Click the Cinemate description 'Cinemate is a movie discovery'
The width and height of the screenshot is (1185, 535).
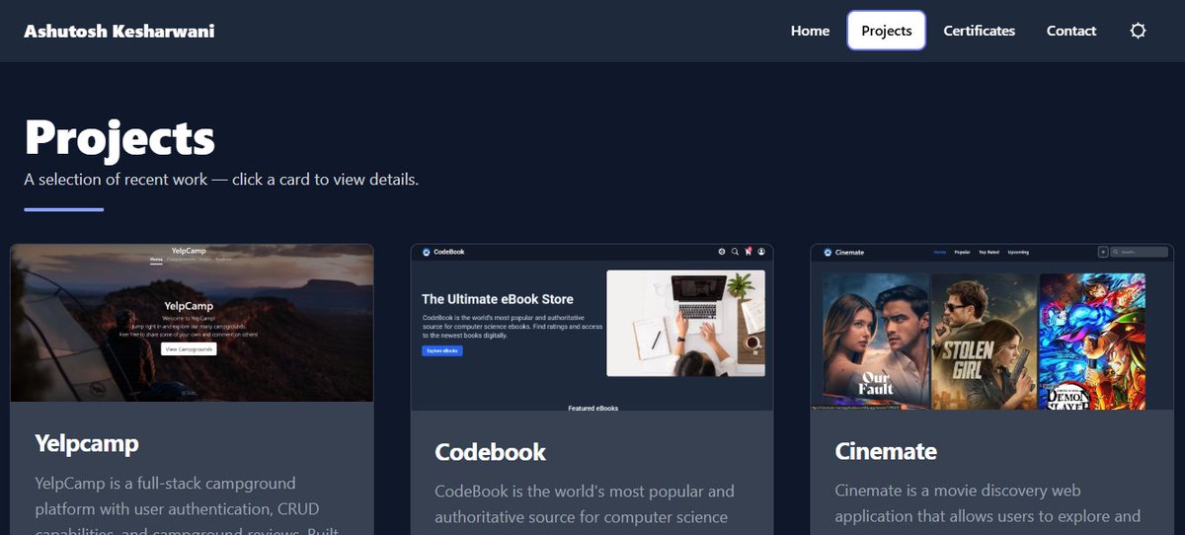(987, 503)
